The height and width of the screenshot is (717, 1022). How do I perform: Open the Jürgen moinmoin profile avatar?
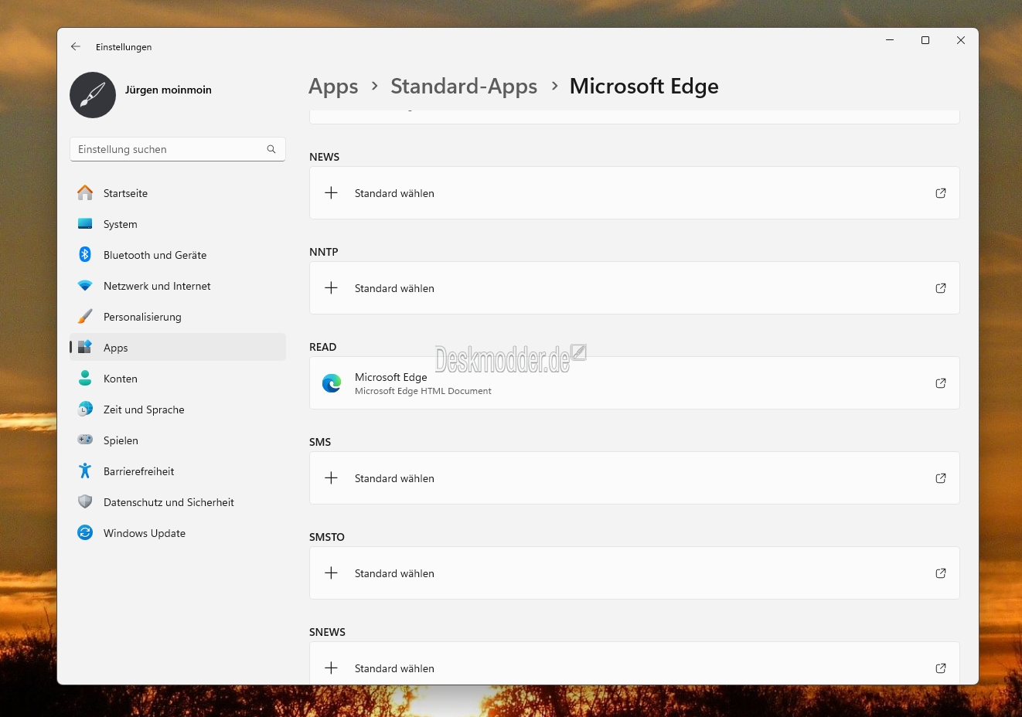(93, 95)
